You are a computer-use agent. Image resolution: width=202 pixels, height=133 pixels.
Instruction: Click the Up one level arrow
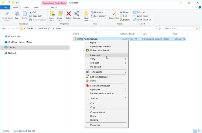point(17,28)
